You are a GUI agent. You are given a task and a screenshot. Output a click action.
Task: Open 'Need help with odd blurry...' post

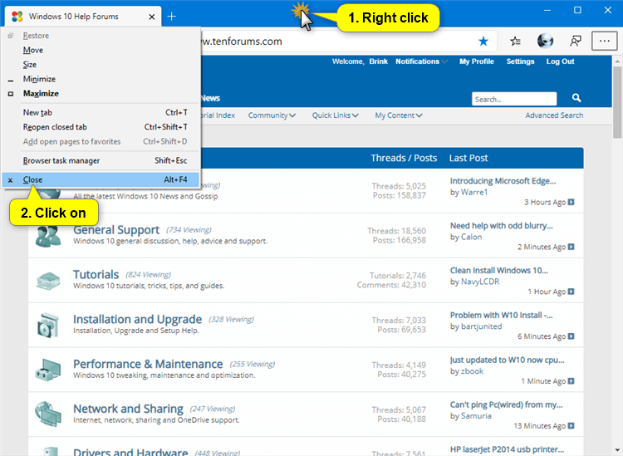[501, 226]
